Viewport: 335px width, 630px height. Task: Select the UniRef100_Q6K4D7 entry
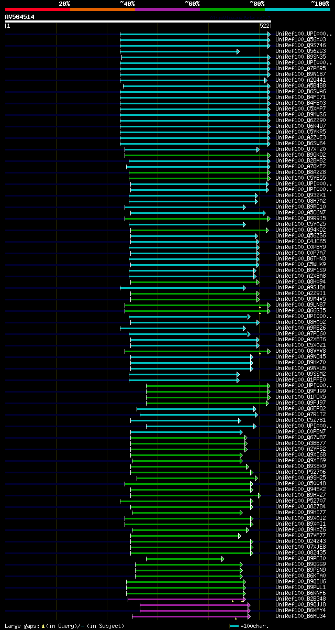click(x=300, y=126)
